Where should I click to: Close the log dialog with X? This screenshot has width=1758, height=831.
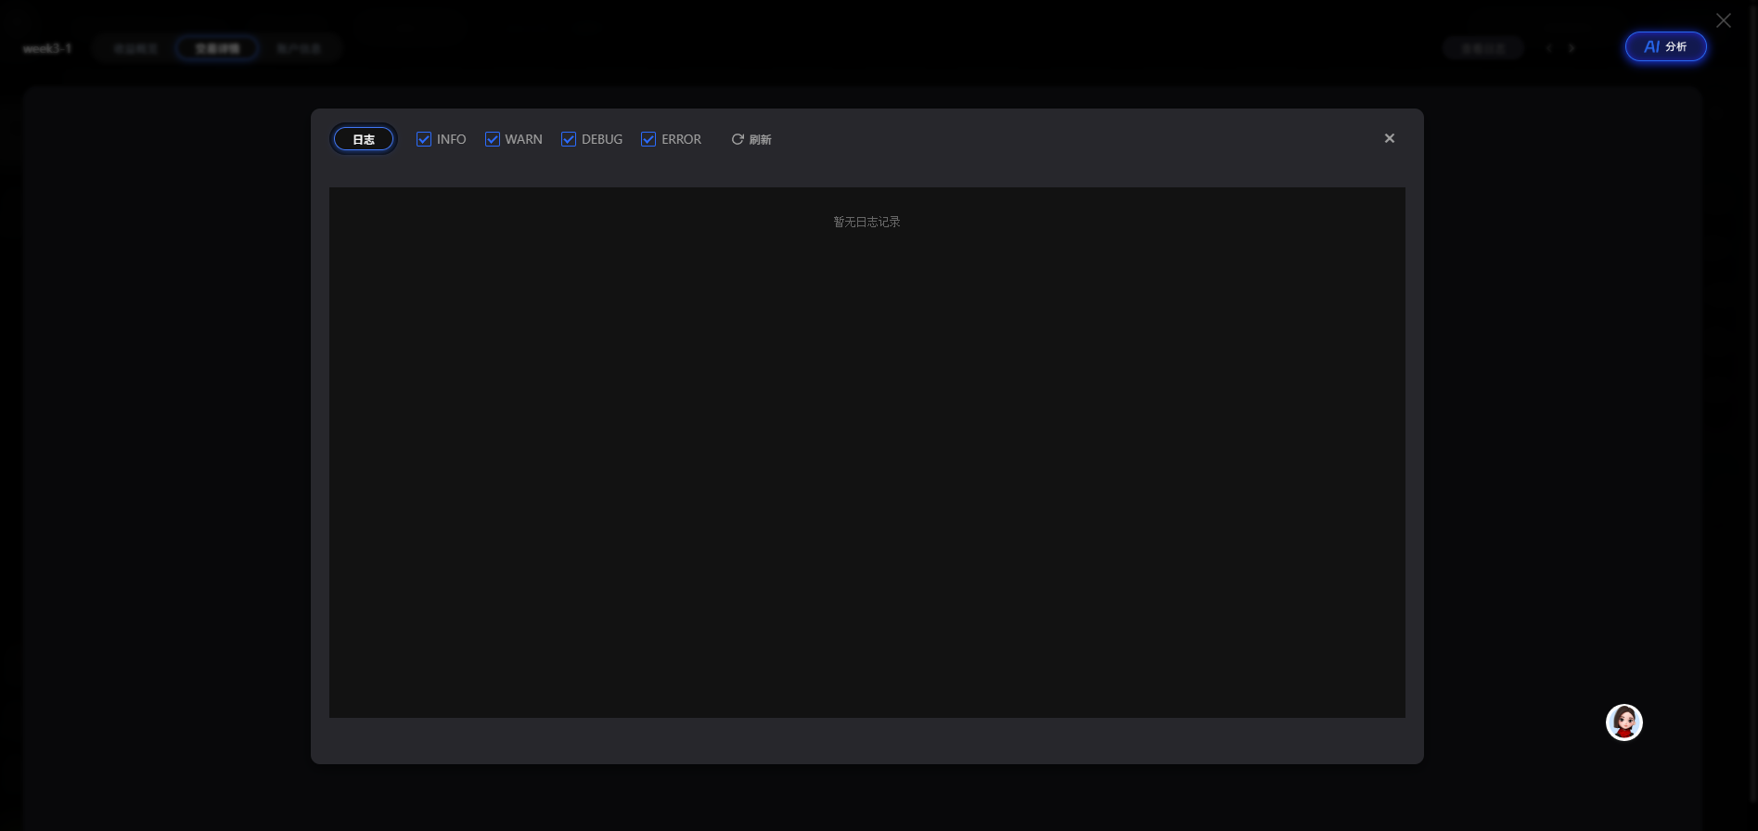[1389, 138]
